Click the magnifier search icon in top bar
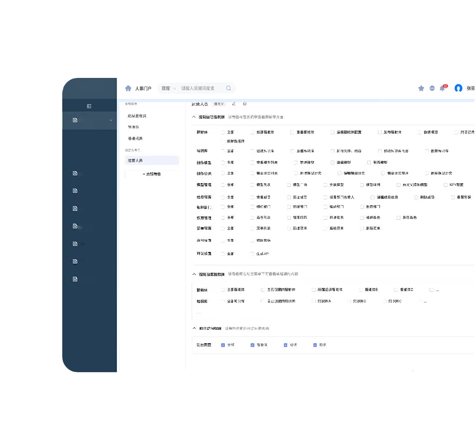 (229, 89)
